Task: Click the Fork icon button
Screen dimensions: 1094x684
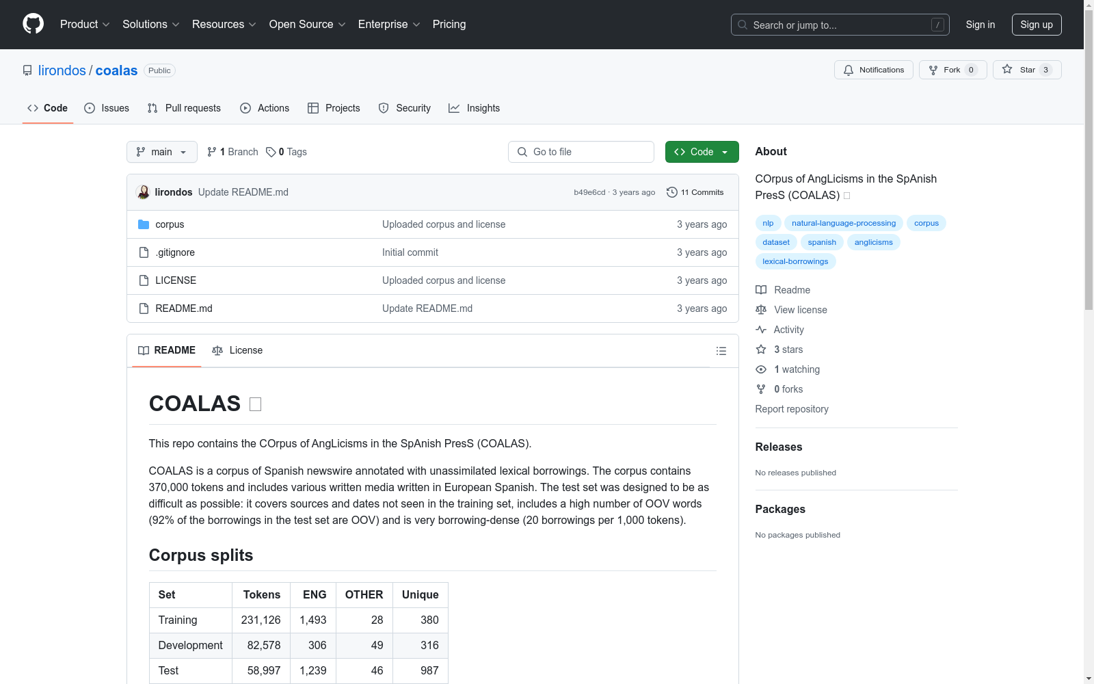Action: click(x=952, y=70)
